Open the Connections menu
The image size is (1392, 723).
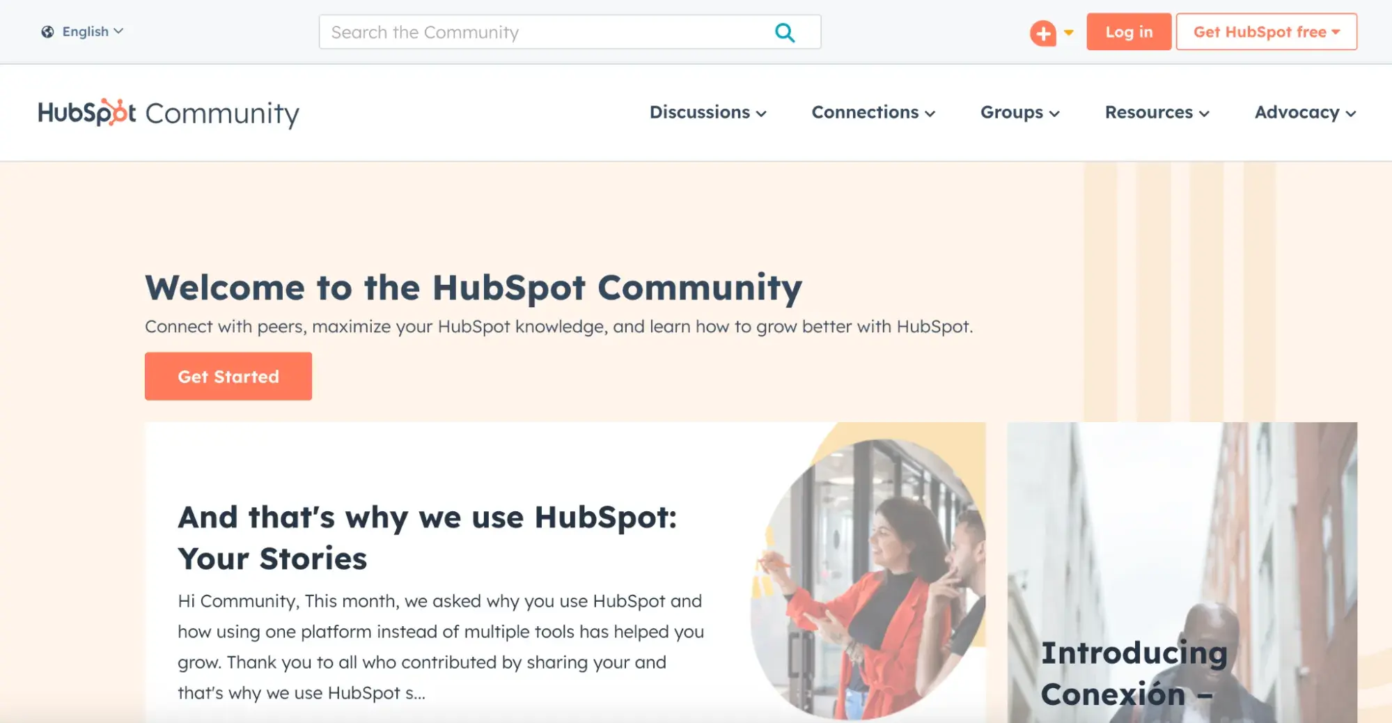[873, 113]
